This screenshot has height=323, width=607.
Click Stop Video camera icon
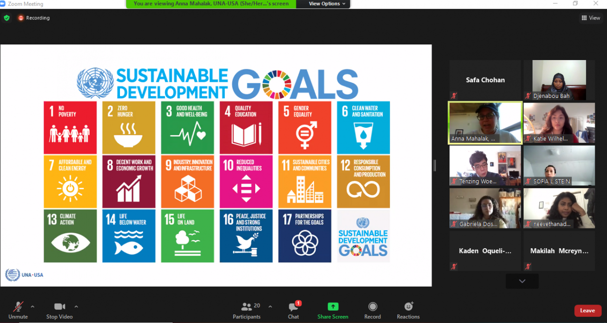tap(59, 306)
